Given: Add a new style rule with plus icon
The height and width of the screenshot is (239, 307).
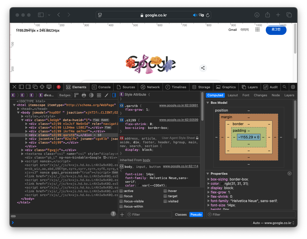Looking at the screenshot, I should [122, 214].
